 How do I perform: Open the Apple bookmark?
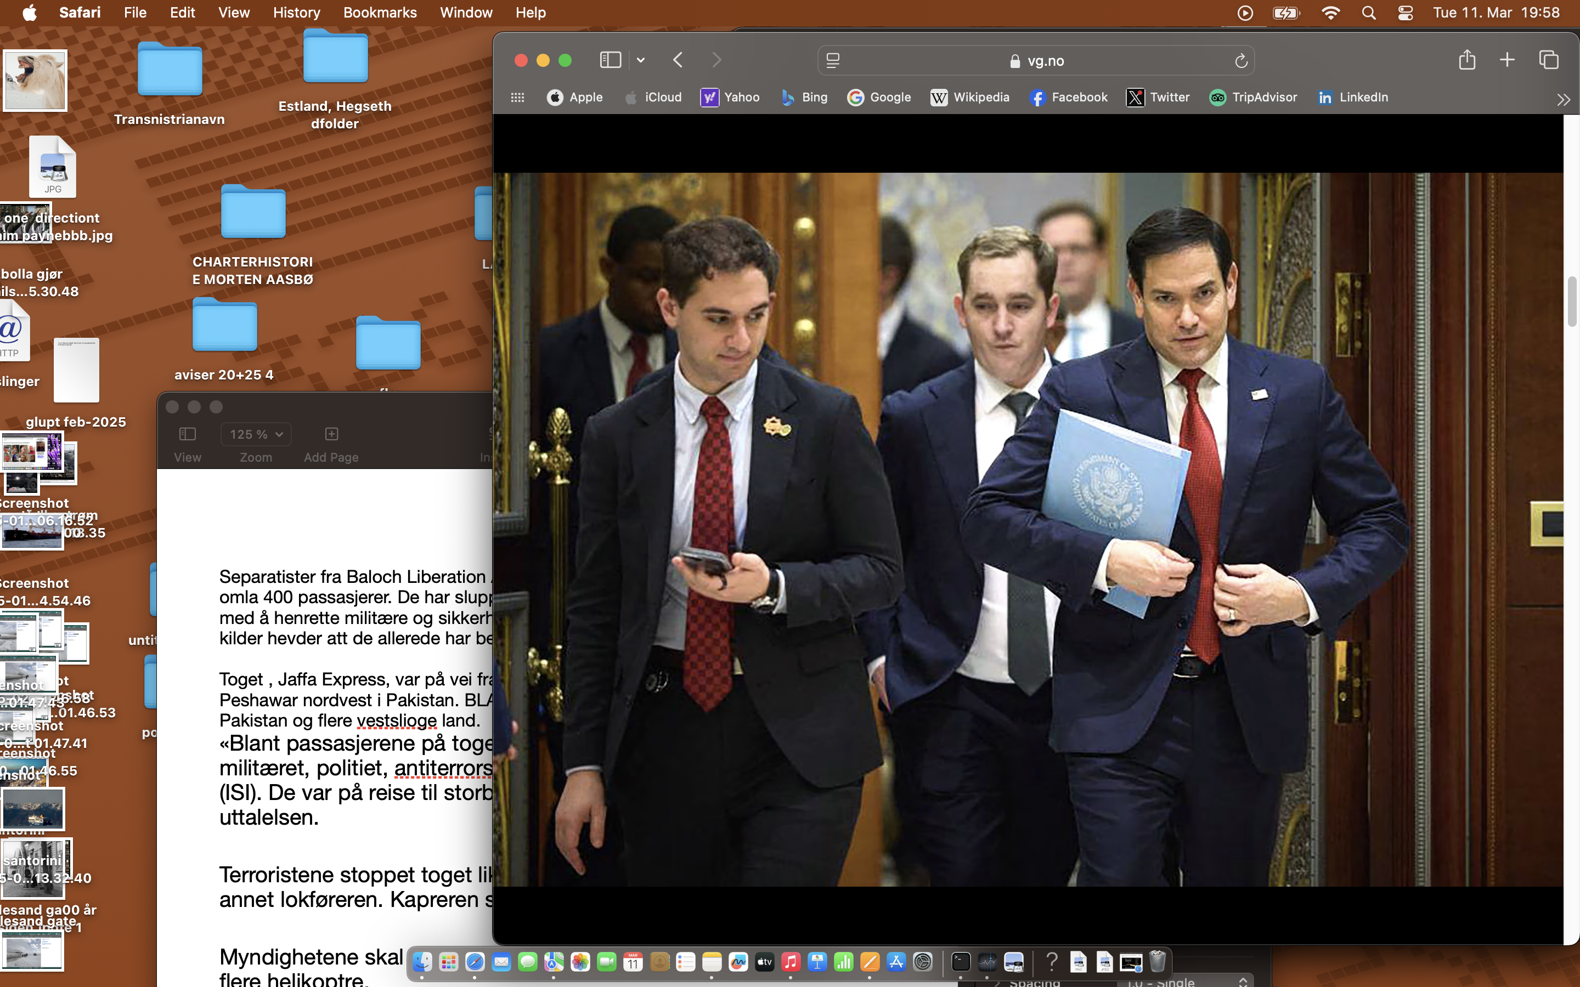[x=574, y=97]
